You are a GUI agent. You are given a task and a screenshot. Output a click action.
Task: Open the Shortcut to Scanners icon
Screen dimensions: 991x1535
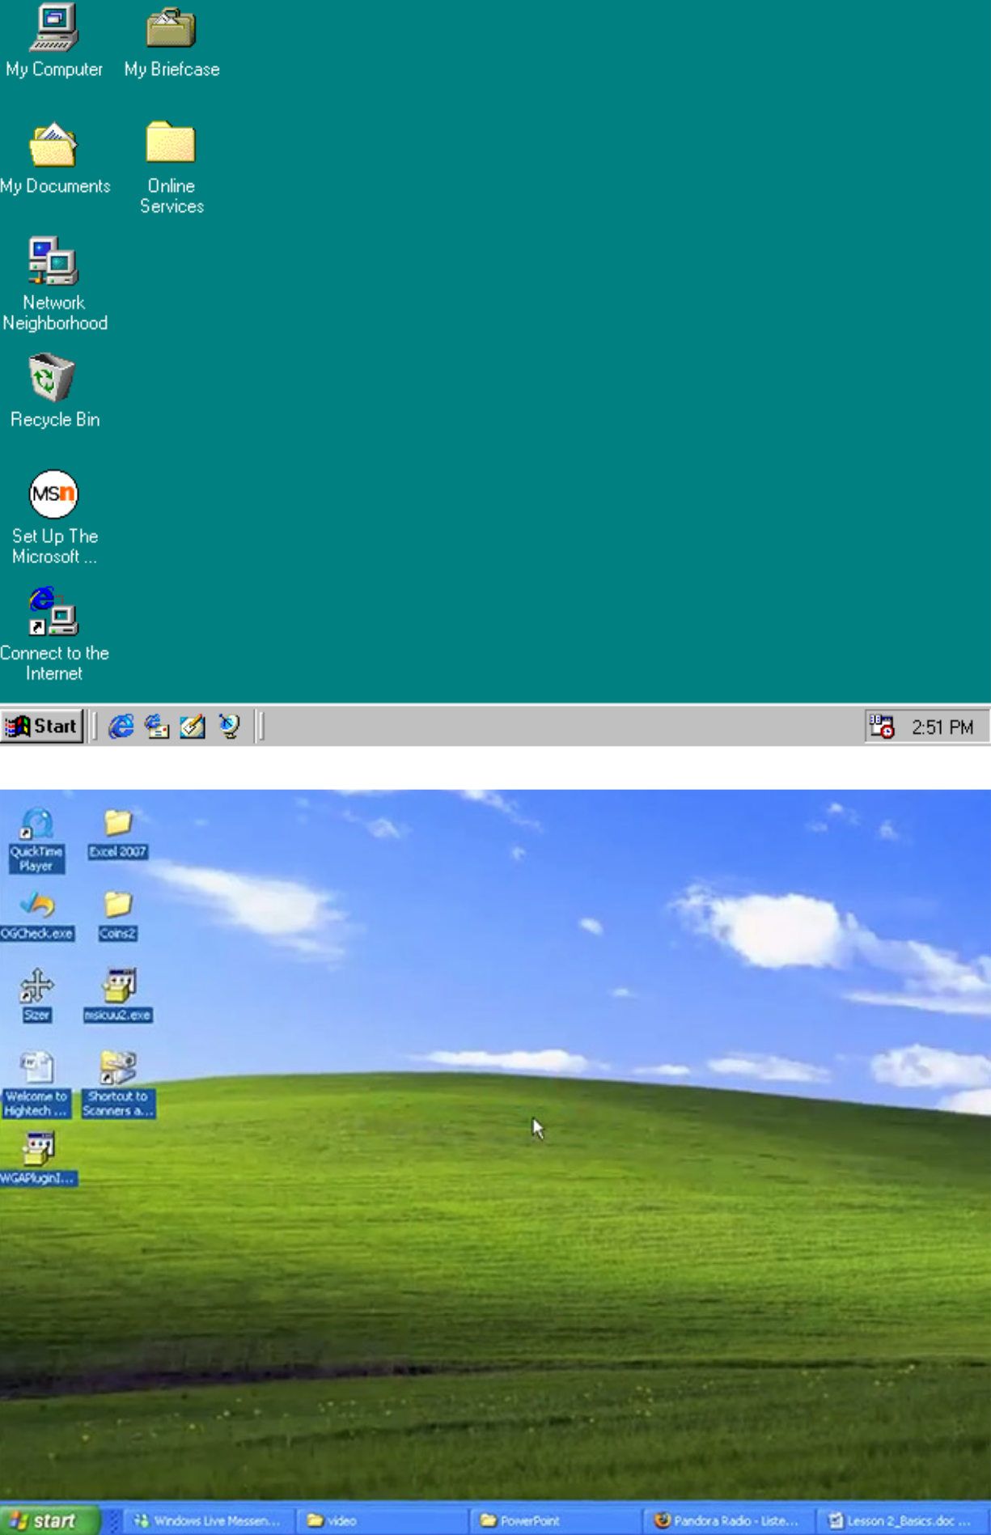point(118,1084)
